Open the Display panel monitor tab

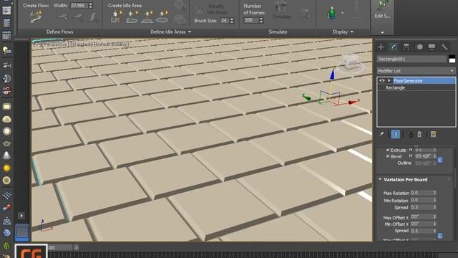(x=432, y=47)
